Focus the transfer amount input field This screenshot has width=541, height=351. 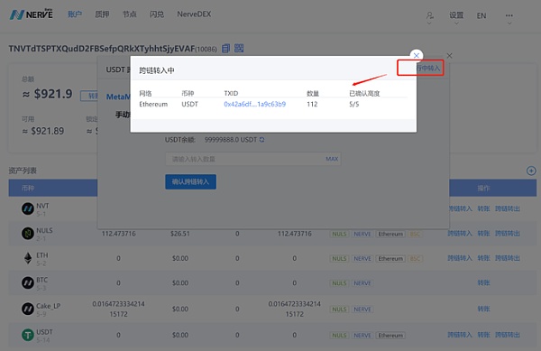(252, 159)
